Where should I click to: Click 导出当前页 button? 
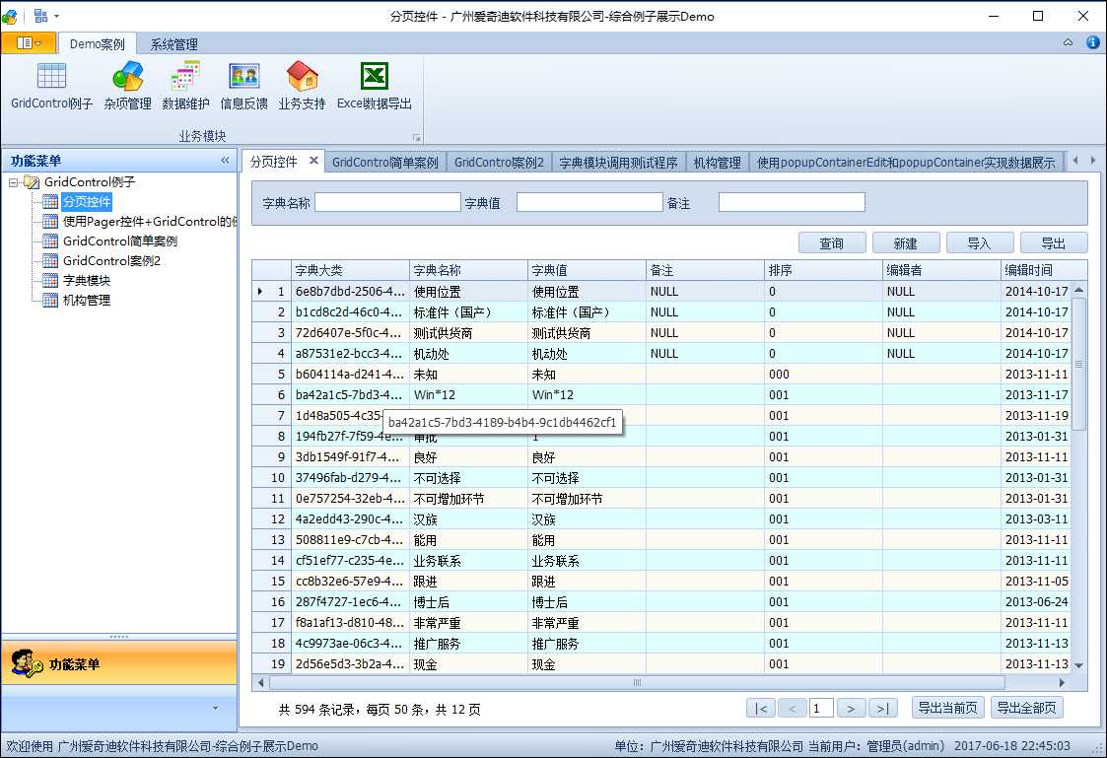coord(948,707)
